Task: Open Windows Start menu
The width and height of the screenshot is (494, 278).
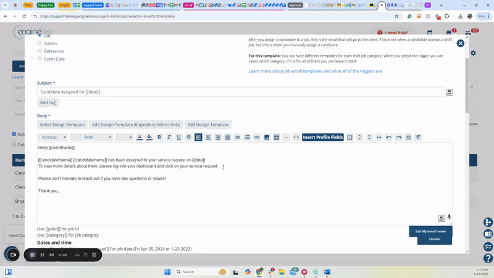Action: pyautogui.click(x=167, y=272)
